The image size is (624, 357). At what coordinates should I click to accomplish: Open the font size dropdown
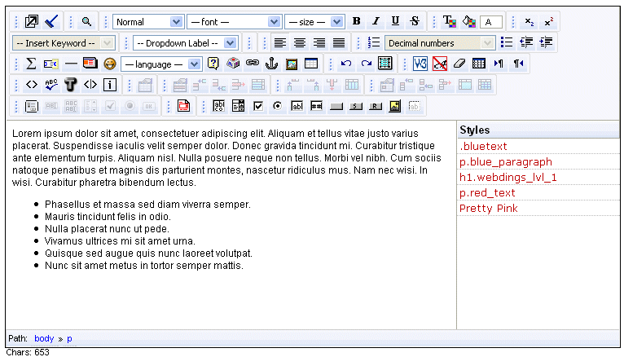(314, 22)
